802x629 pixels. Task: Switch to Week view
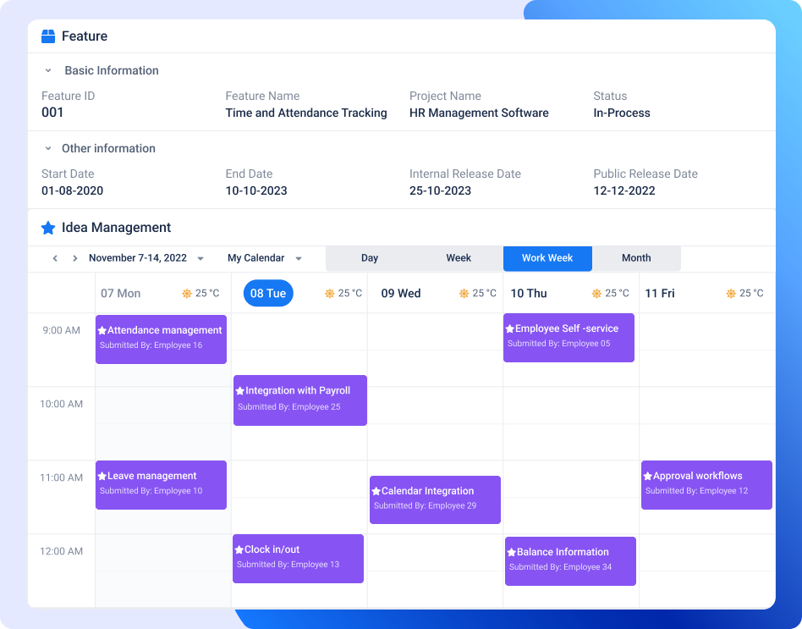pyautogui.click(x=459, y=258)
